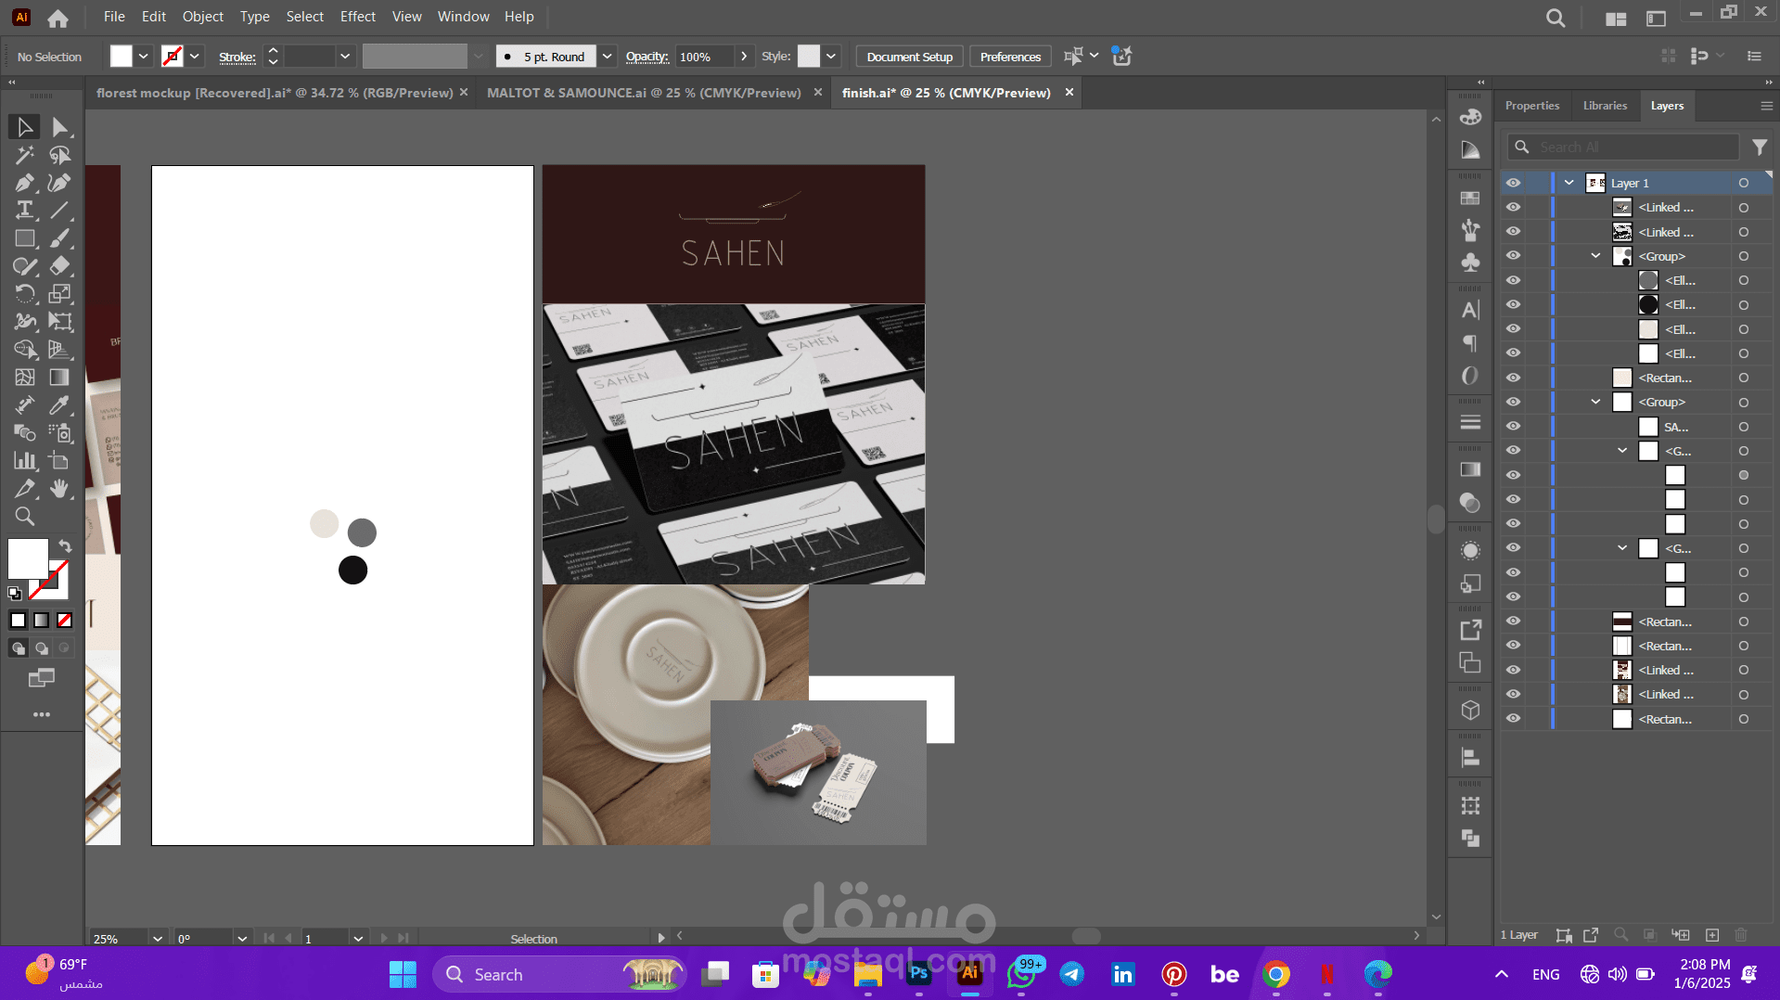Open the zoom level dropdown
This screenshot has width=1780, height=1000.
coord(157,939)
